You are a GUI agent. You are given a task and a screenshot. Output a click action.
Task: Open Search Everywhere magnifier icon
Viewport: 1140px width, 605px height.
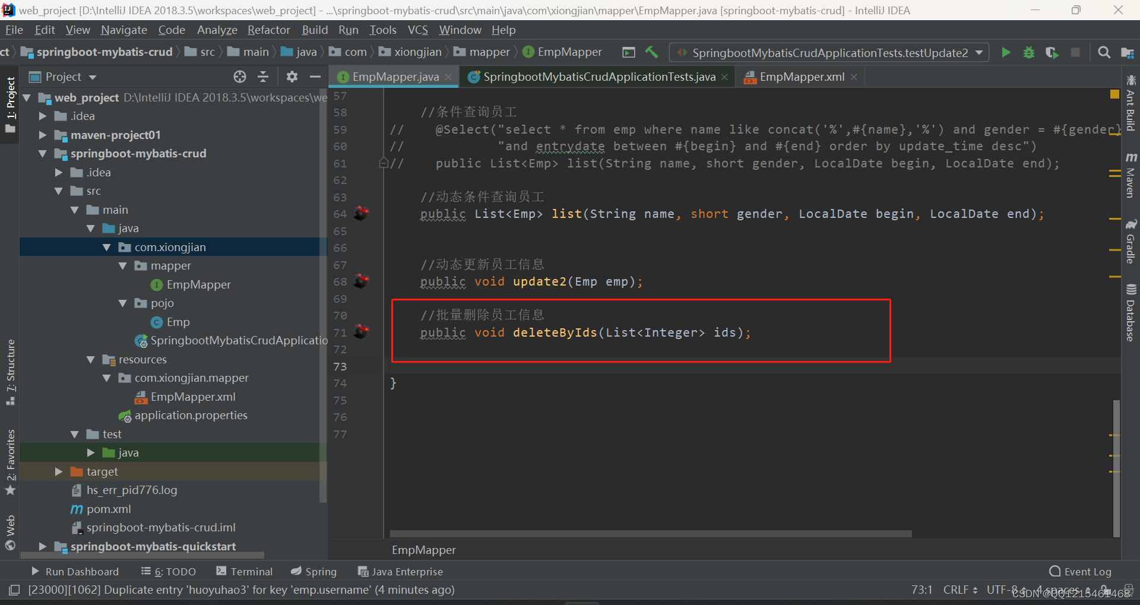tap(1104, 52)
